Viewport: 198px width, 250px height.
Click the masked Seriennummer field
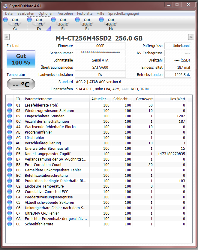(100, 53)
